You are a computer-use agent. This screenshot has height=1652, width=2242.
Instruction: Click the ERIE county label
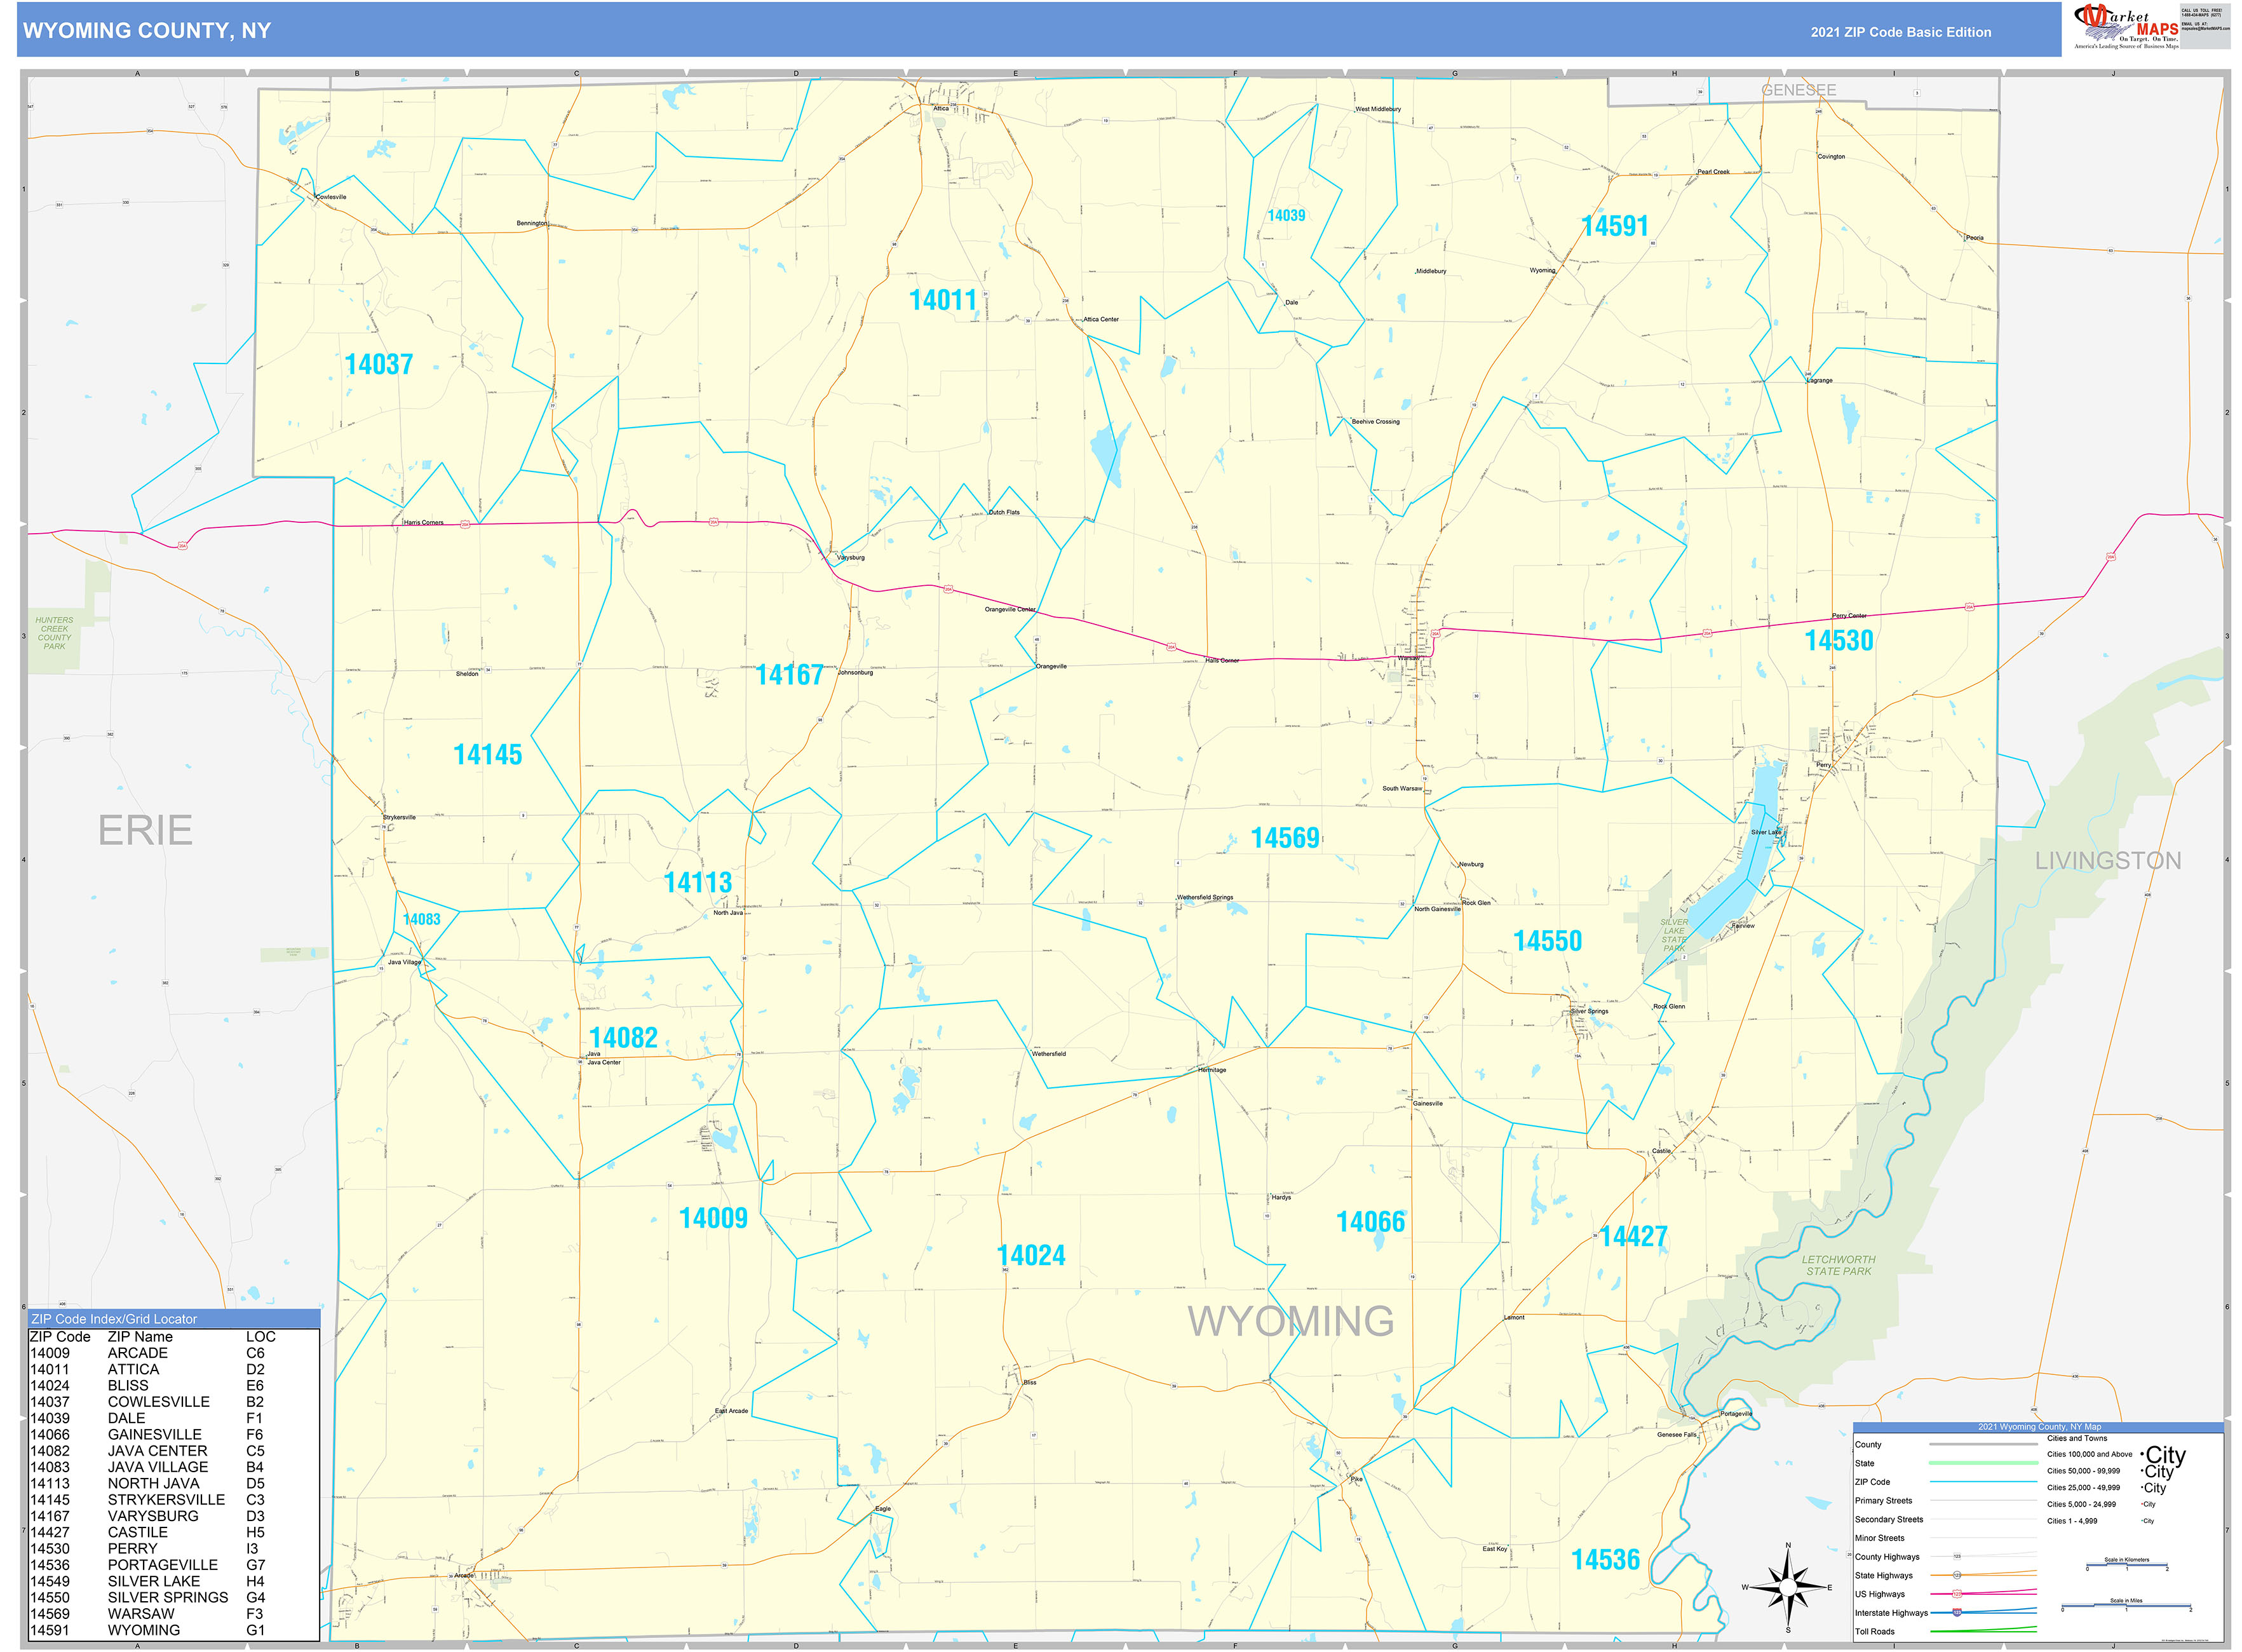(x=145, y=830)
